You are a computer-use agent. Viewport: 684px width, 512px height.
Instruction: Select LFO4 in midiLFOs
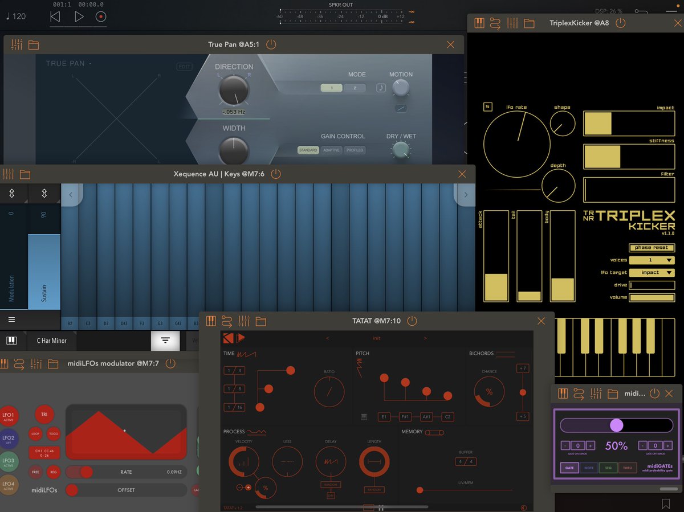9,485
